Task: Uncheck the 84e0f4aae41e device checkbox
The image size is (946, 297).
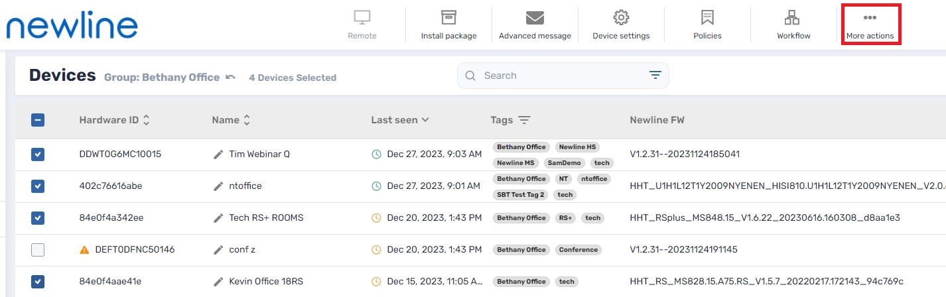Action: click(x=38, y=282)
